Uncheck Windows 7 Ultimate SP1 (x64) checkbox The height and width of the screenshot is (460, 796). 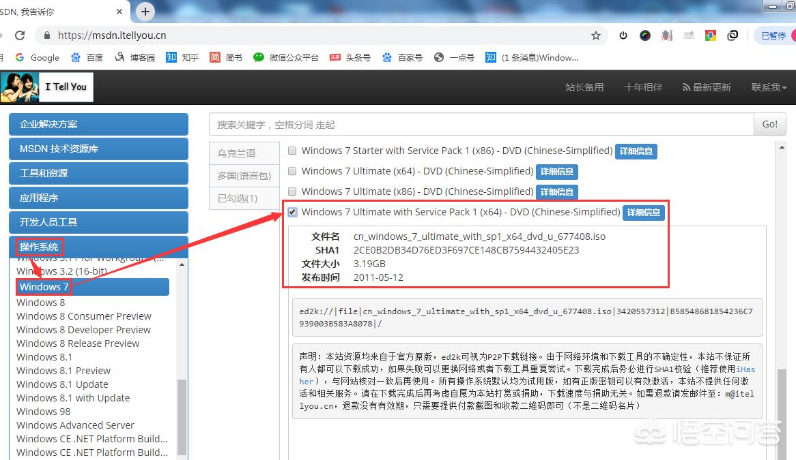pyautogui.click(x=292, y=212)
